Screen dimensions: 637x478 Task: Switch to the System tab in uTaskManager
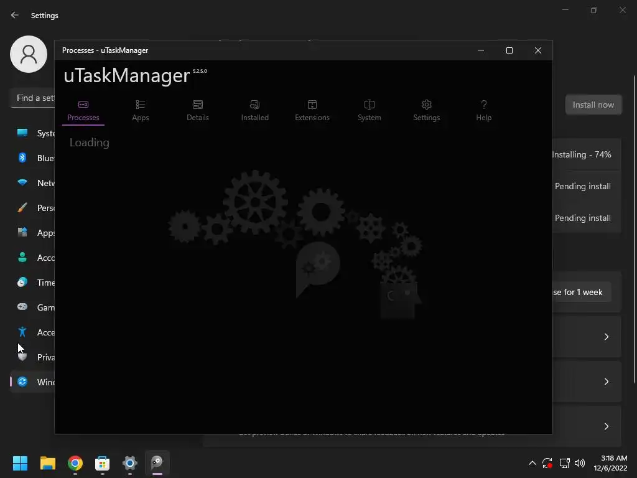(x=370, y=111)
